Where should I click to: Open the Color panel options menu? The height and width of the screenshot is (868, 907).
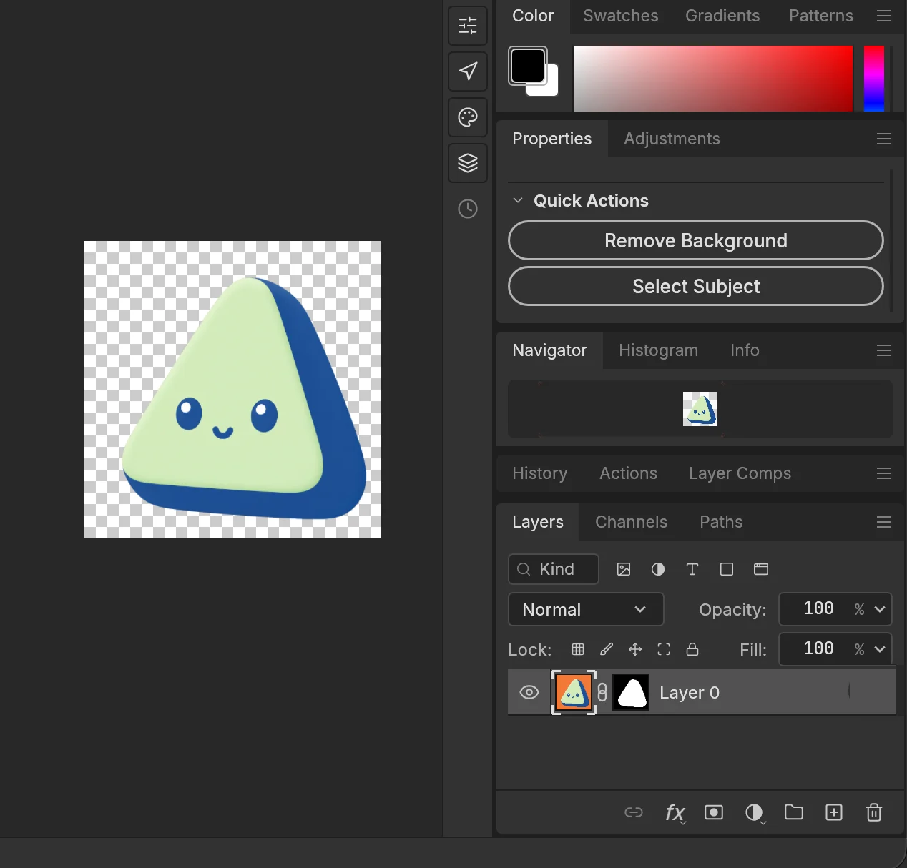click(x=884, y=16)
